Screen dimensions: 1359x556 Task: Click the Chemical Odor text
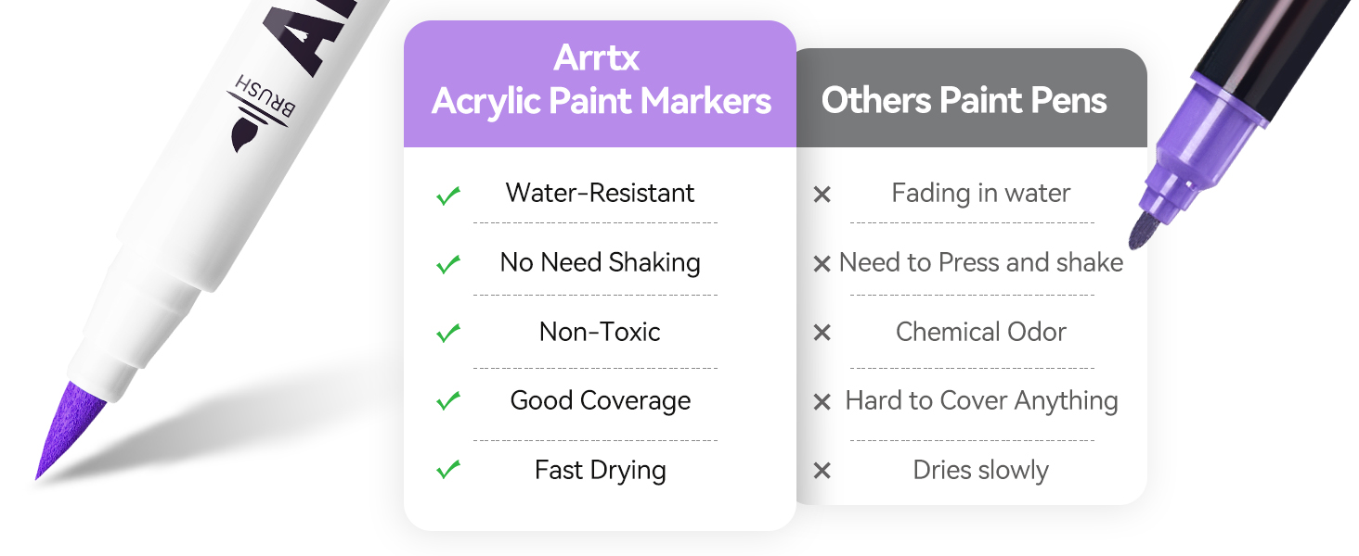point(980,332)
